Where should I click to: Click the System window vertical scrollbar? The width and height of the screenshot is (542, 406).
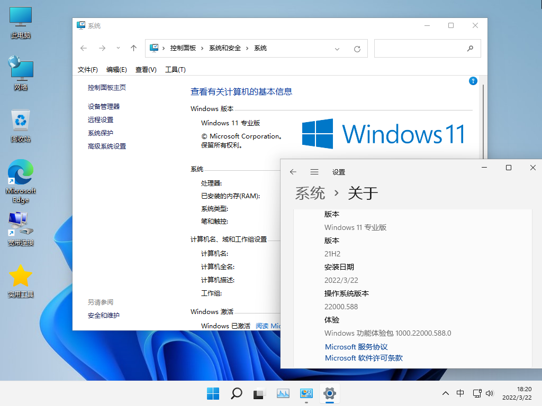[x=483, y=121]
